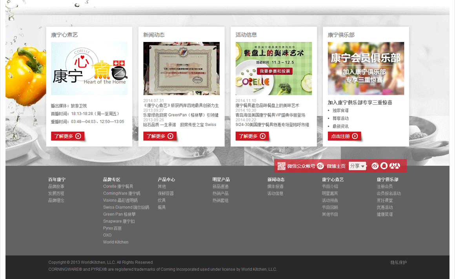Open footer link Snapware 康宁扣
This screenshot has height=279, width=455.
(119, 221)
